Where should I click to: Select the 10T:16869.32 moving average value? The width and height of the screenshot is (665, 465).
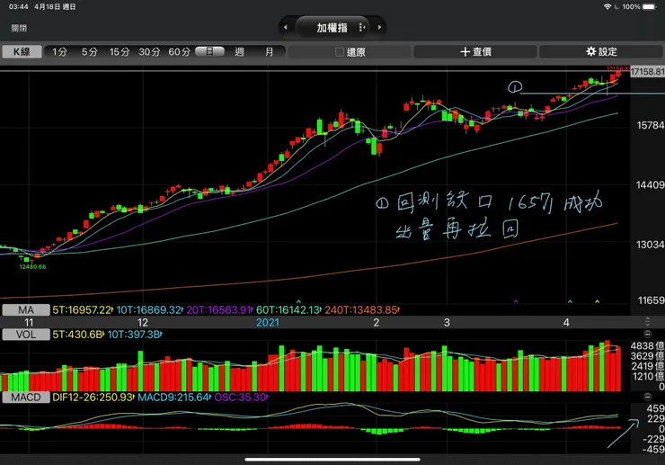[149, 310]
